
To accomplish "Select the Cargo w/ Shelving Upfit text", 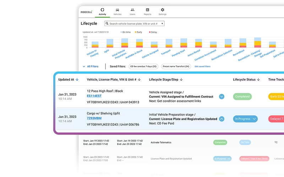I will 103,113.
